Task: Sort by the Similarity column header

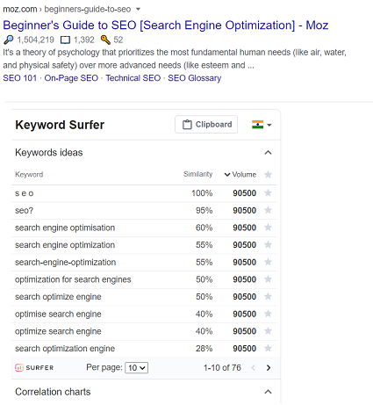Action: [x=197, y=174]
